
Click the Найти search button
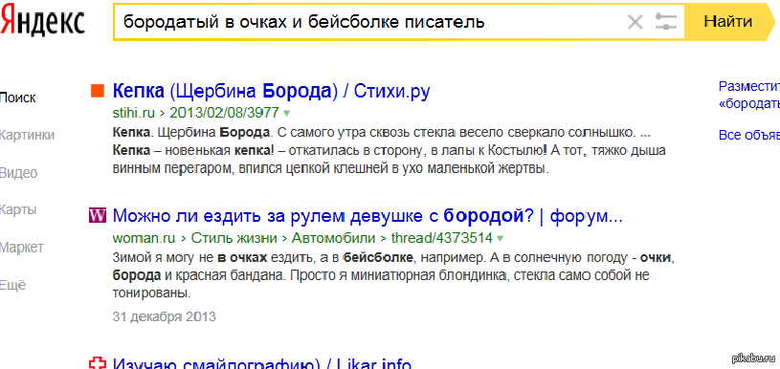(x=727, y=22)
